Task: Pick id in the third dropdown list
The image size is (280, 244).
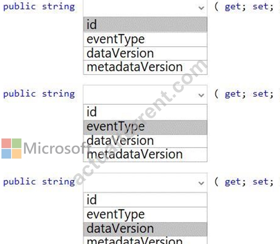Action: point(145,200)
